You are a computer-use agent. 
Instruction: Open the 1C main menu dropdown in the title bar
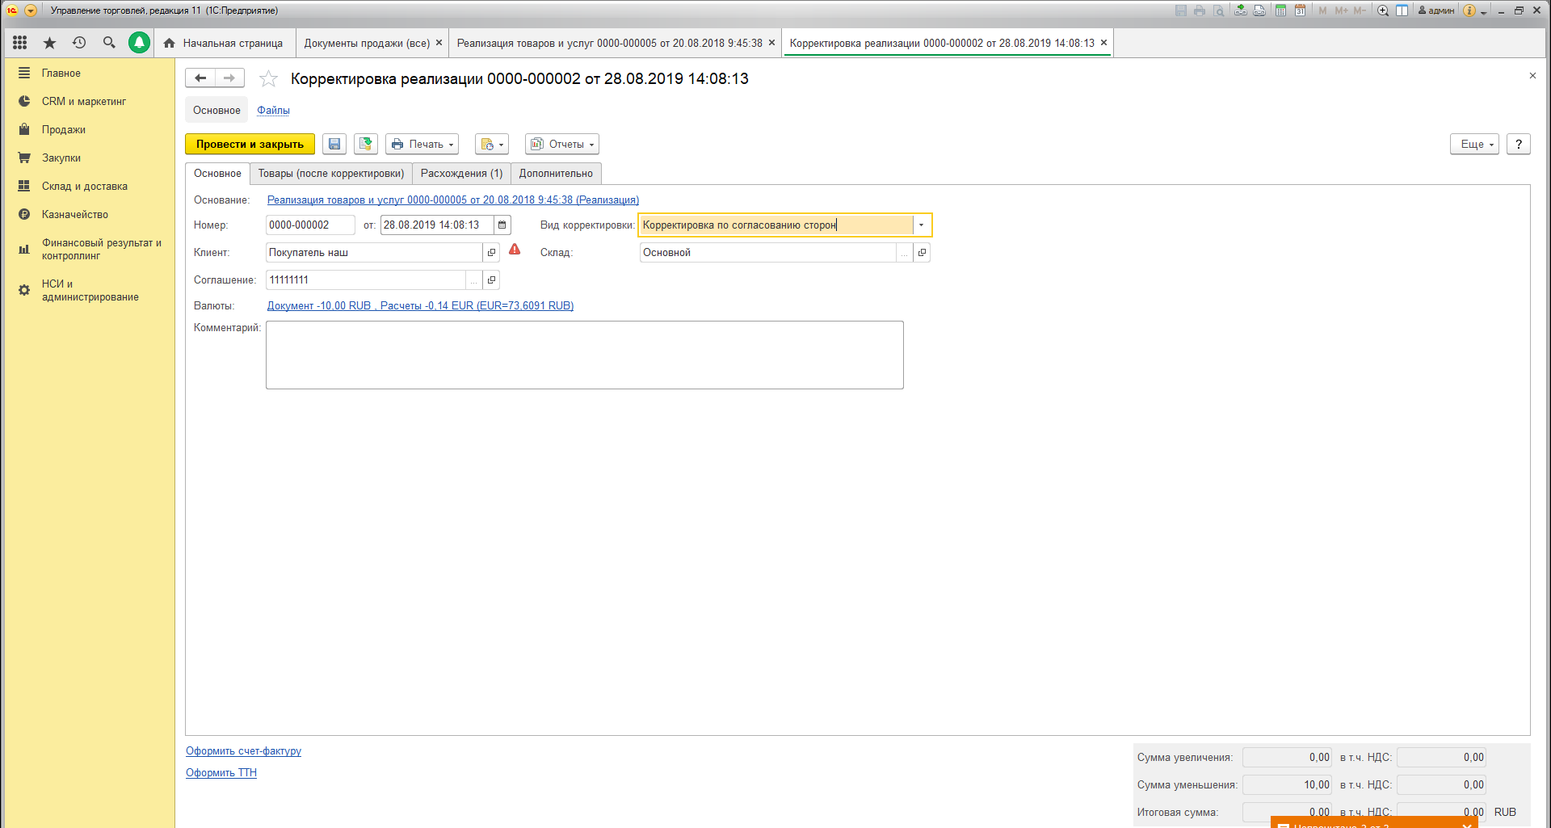pyautogui.click(x=31, y=11)
